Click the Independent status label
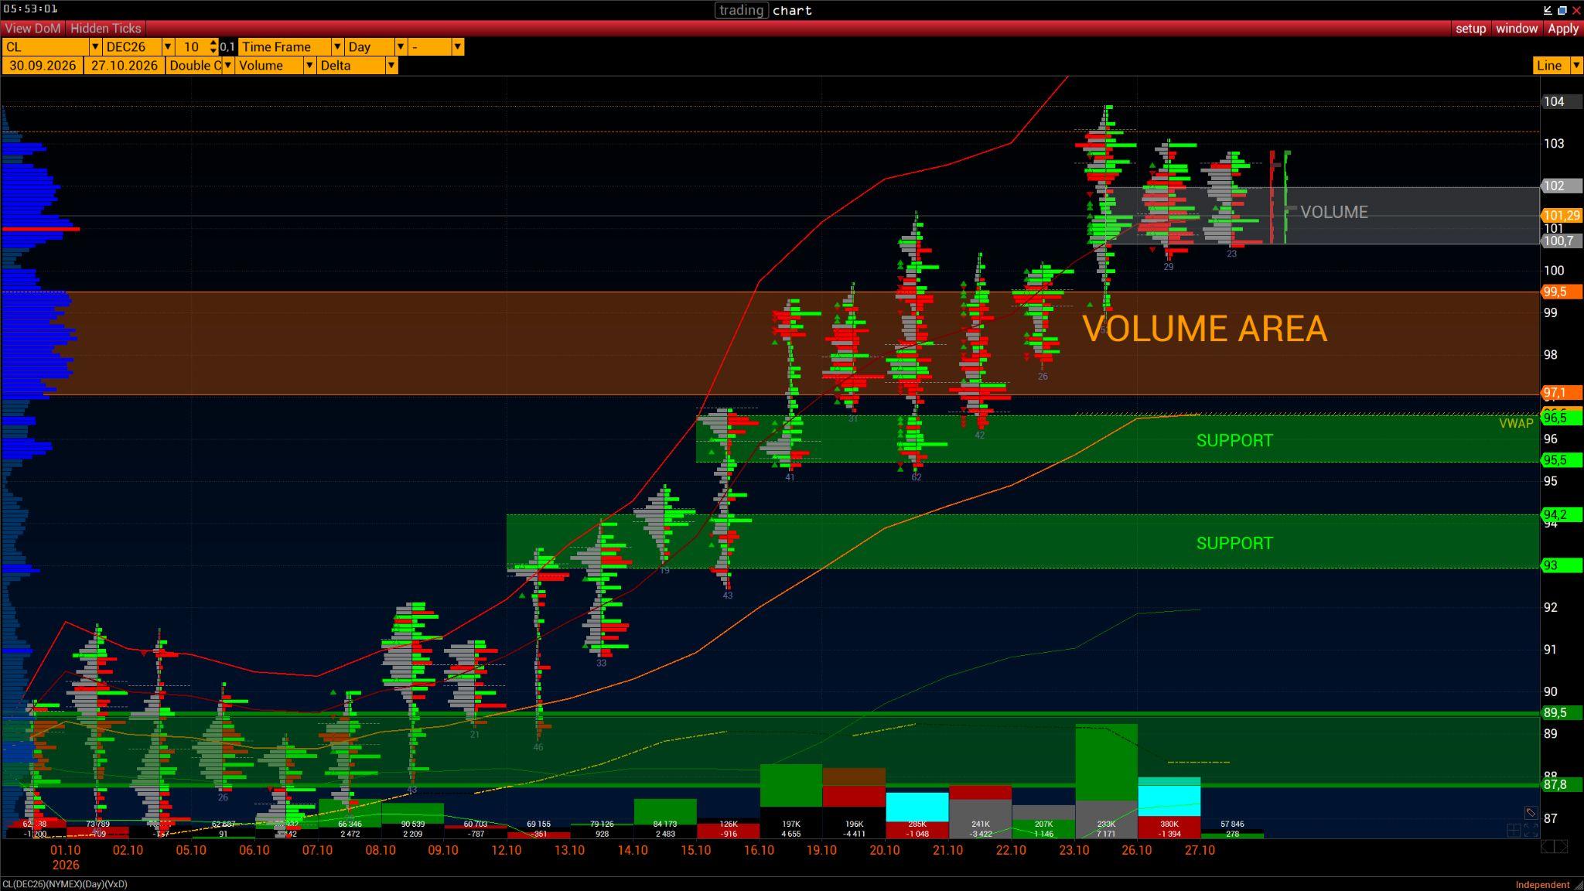The image size is (1584, 891). click(x=1542, y=885)
